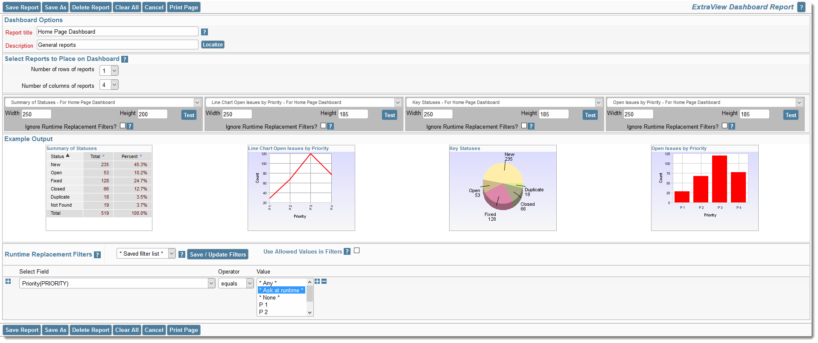Tick Ignore Runtime Replacement Filters for Open Issues by Priority

(x=725, y=126)
